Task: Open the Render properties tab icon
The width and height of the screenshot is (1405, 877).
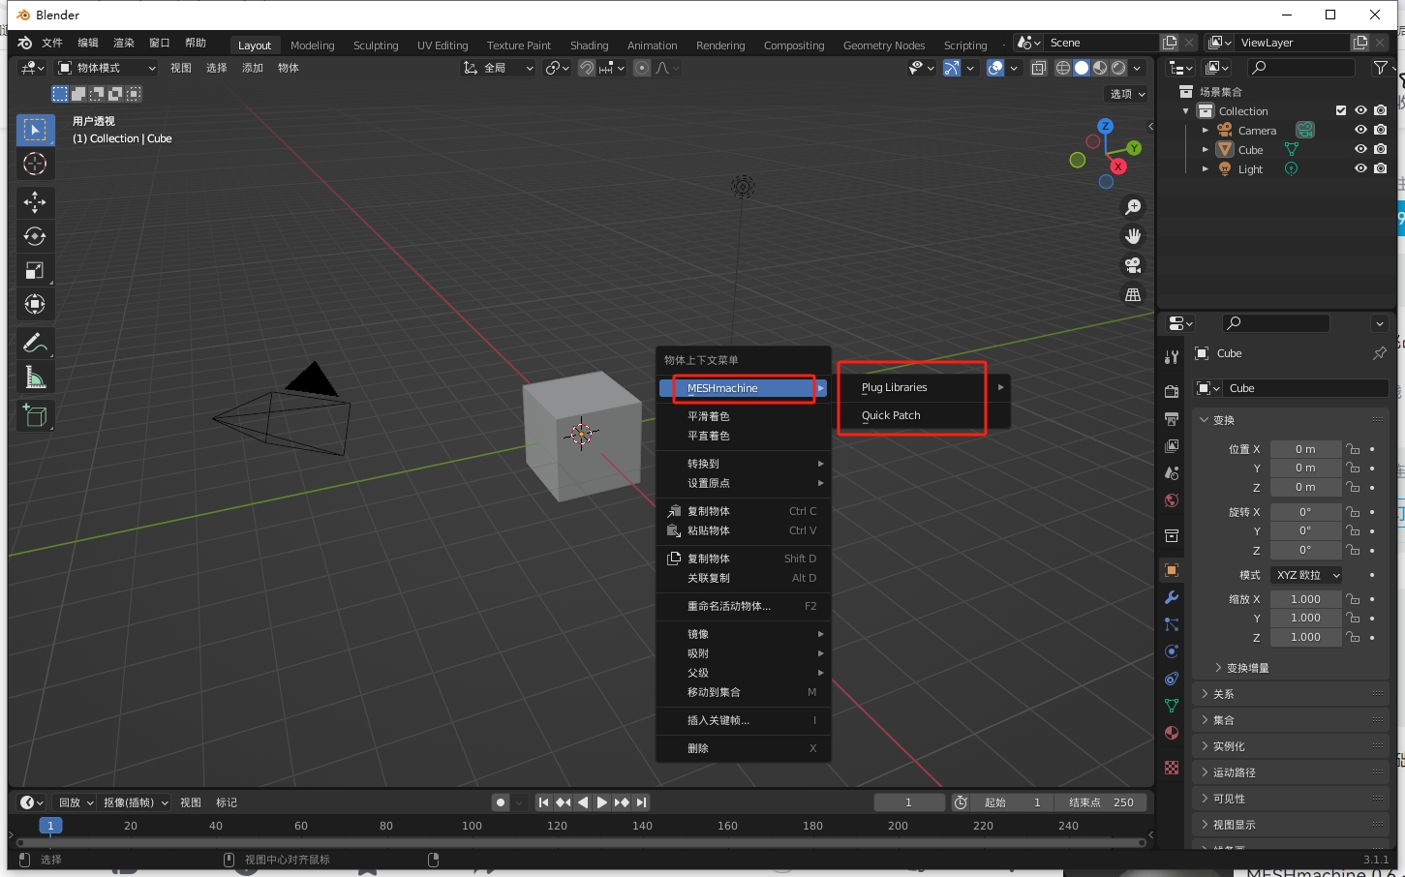Action: click(x=1172, y=391)
